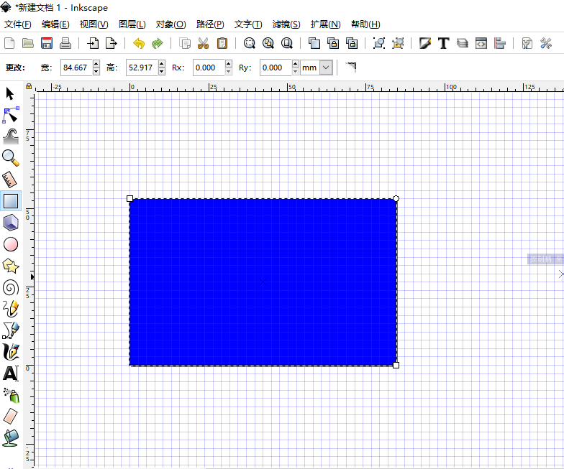Toggle the ruler corner guide lock
This screenshot has height=469, width=564.
click(29, 86)
